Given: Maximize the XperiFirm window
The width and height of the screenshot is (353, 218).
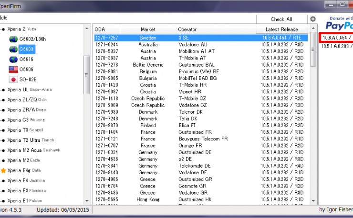Looking at the screenshot, I should tap(342, 4).
